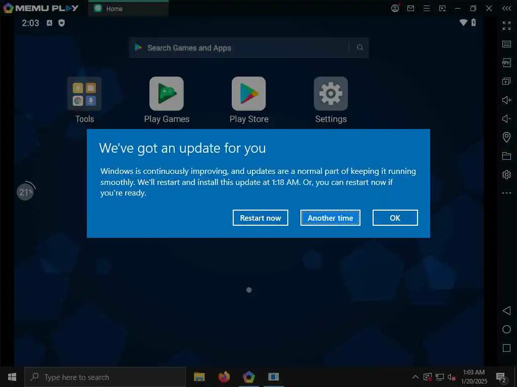517x387 pixels.
Task: Open the Play Store app
Action: (x=248, y=94)
